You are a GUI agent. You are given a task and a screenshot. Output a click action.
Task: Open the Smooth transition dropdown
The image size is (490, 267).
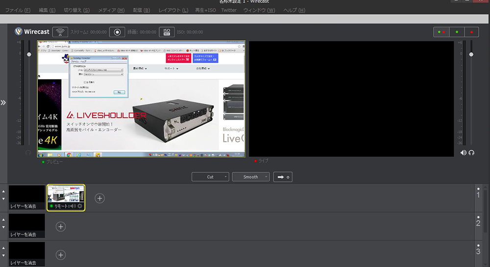coord(250,177)
